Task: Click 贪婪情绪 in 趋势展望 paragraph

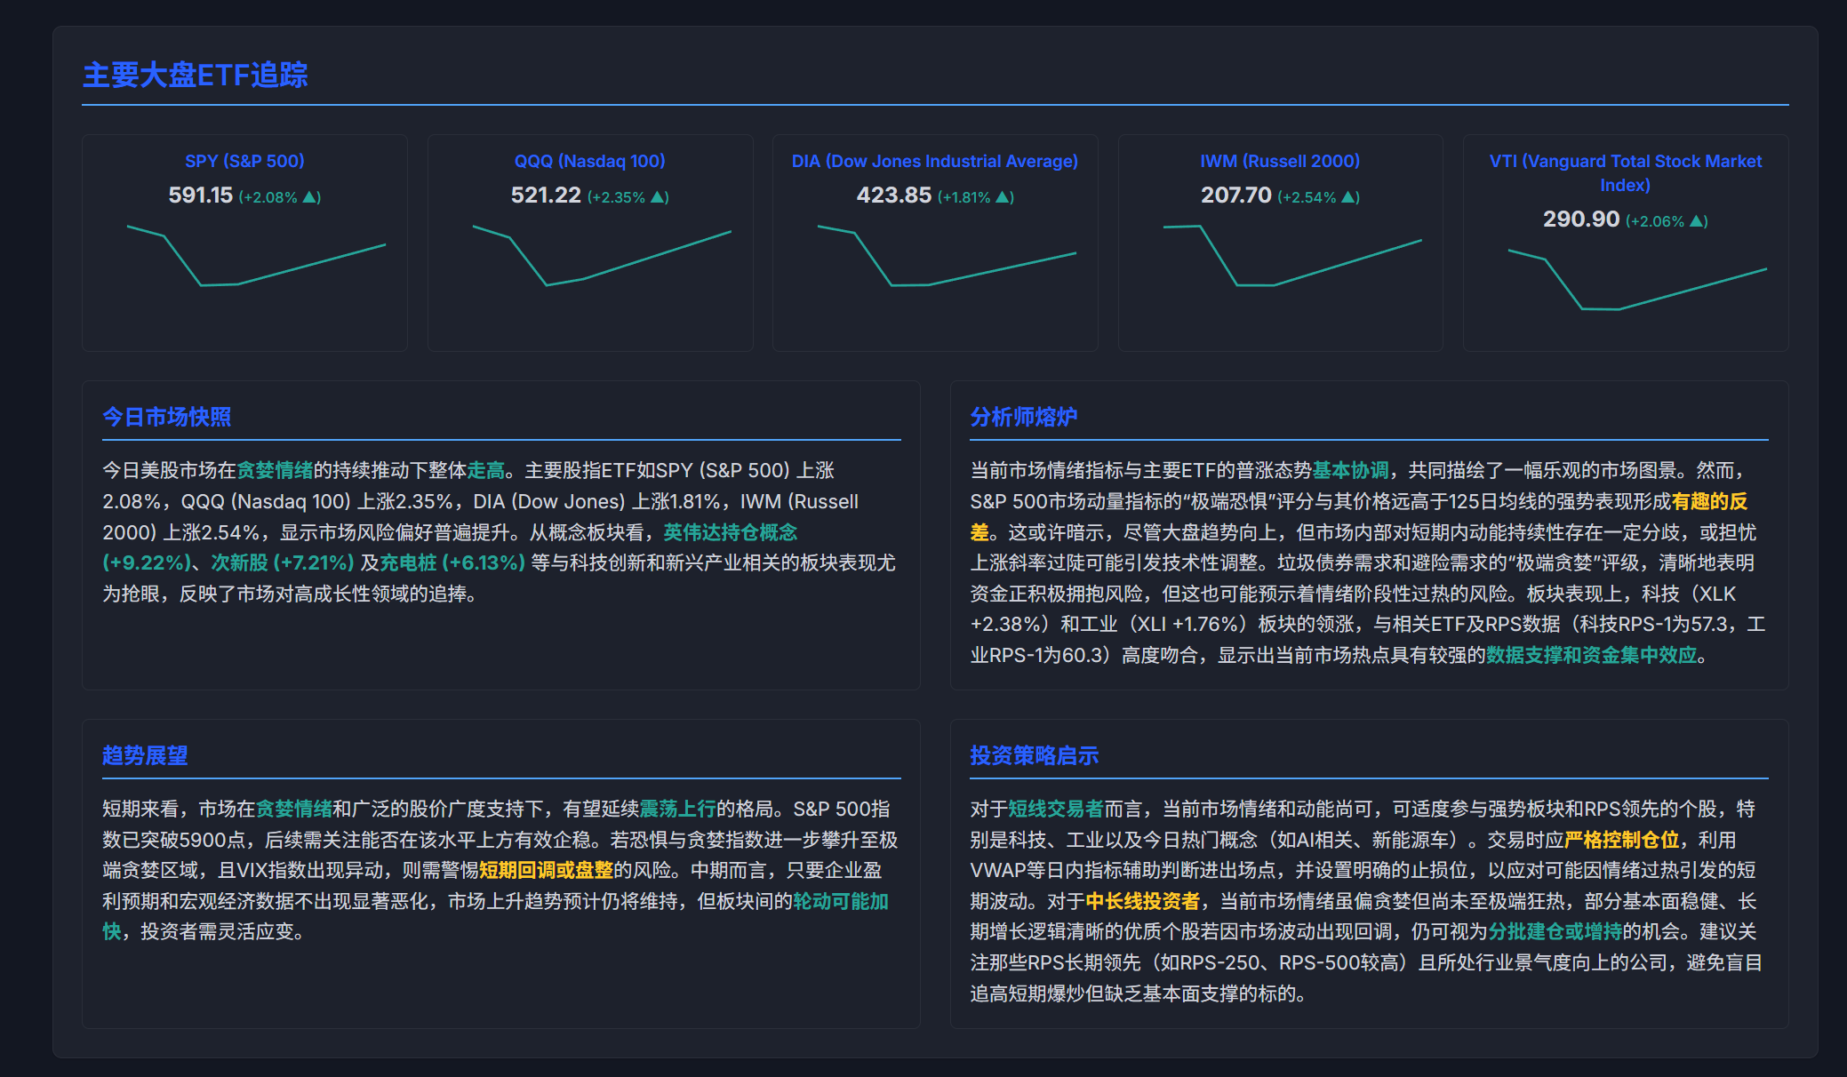Action: coord(294,809)
